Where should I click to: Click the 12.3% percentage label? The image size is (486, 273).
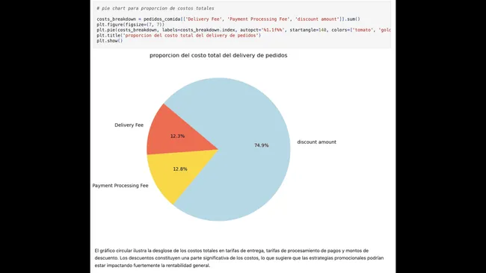click(x=177, y=136)
